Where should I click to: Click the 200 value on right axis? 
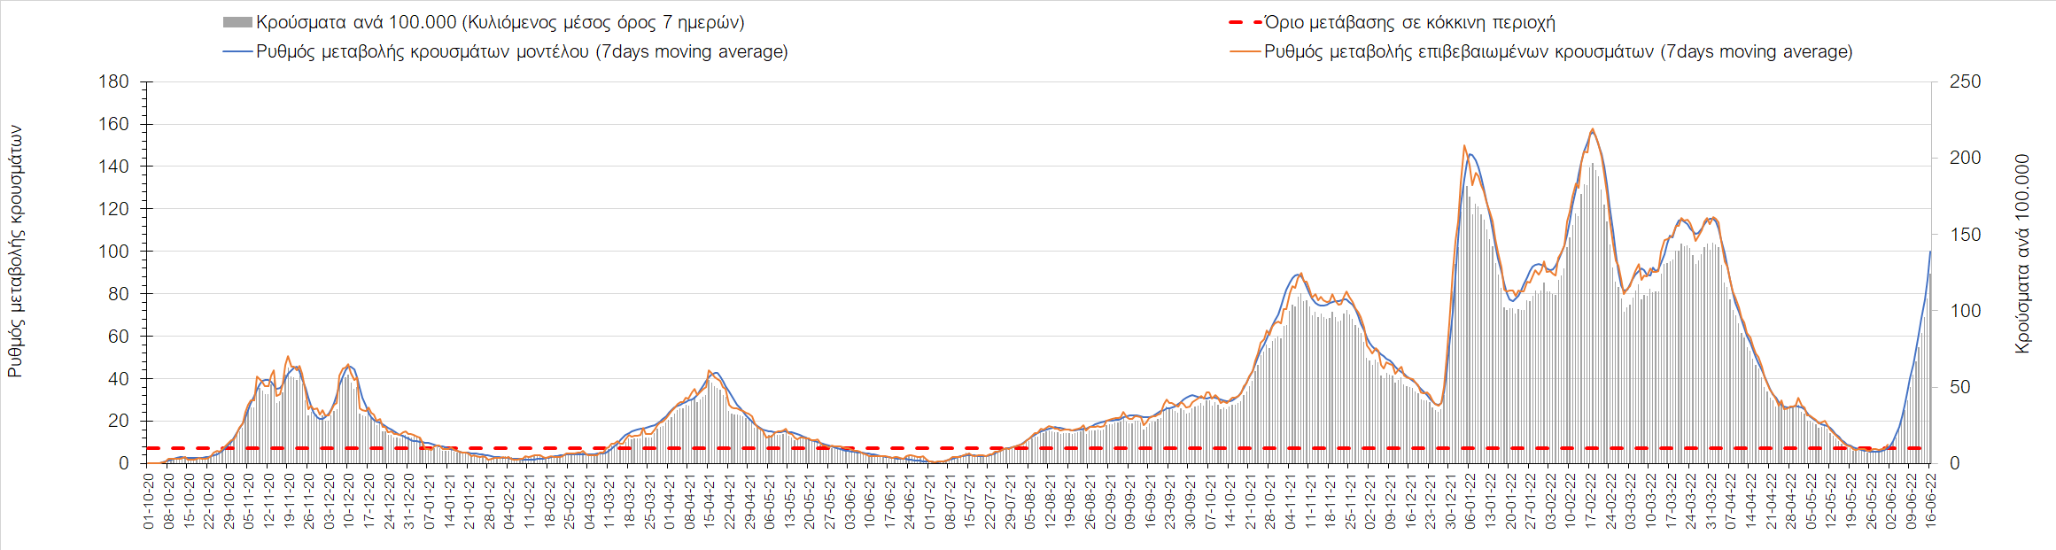pyautogui.click(x=1965, y=158)
